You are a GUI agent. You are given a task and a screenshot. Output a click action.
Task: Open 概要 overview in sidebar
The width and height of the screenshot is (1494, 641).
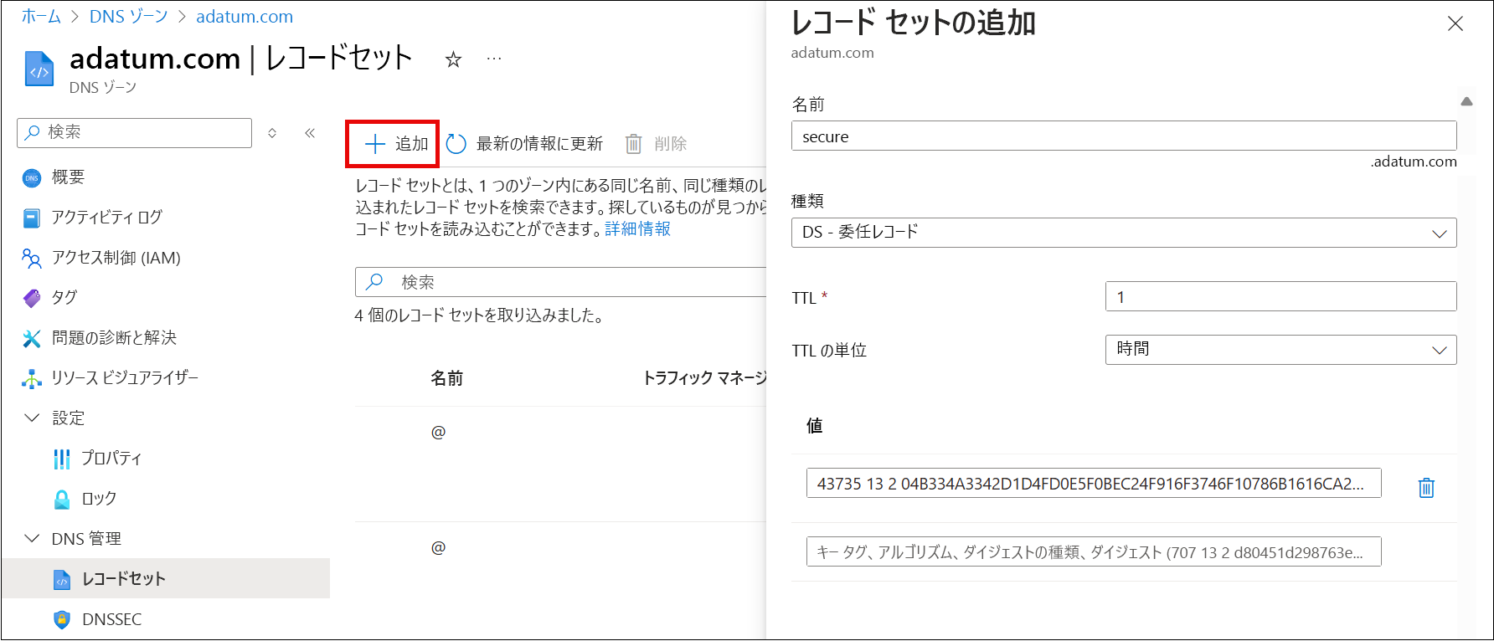[x=68, y=177]
